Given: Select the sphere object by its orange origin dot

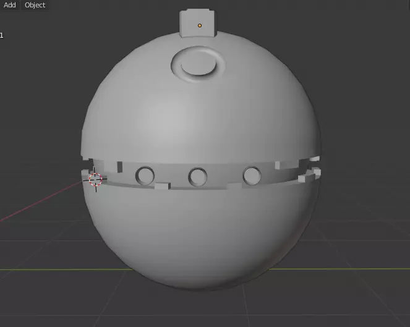Looking at the screenshot, I should pyautogui.click(x=200, y=25).
